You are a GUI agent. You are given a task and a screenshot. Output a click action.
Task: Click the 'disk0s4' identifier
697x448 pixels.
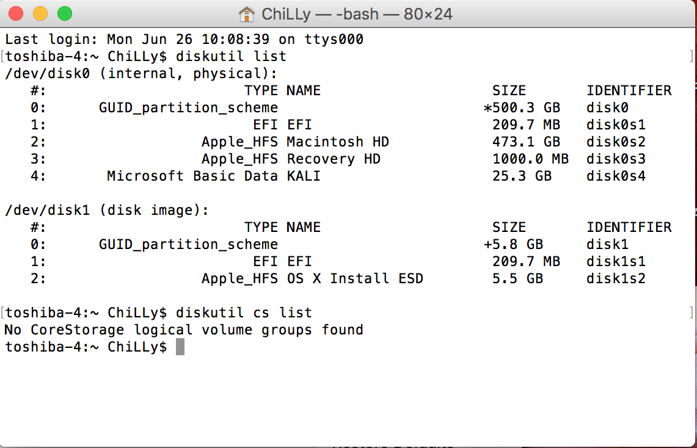coord(616,176)
